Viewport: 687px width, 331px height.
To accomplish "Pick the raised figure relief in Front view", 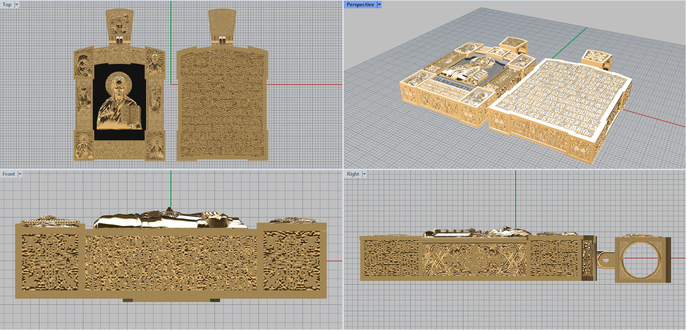I will tap(171, 219).
